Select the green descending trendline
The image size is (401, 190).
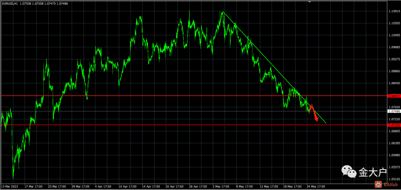point(274,67)
